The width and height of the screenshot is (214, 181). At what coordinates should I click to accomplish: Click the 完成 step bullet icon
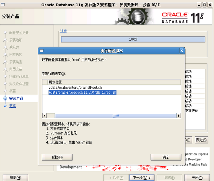pos(5,106)
